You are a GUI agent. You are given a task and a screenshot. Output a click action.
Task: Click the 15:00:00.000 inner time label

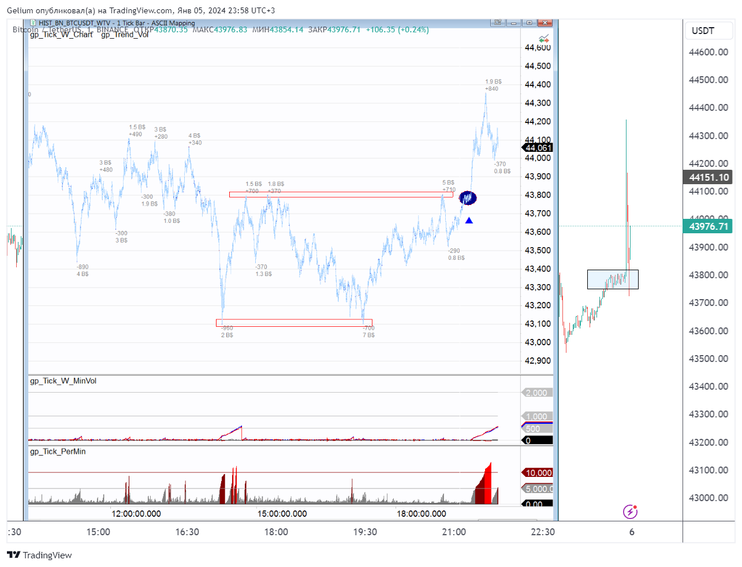pos(282,513)
